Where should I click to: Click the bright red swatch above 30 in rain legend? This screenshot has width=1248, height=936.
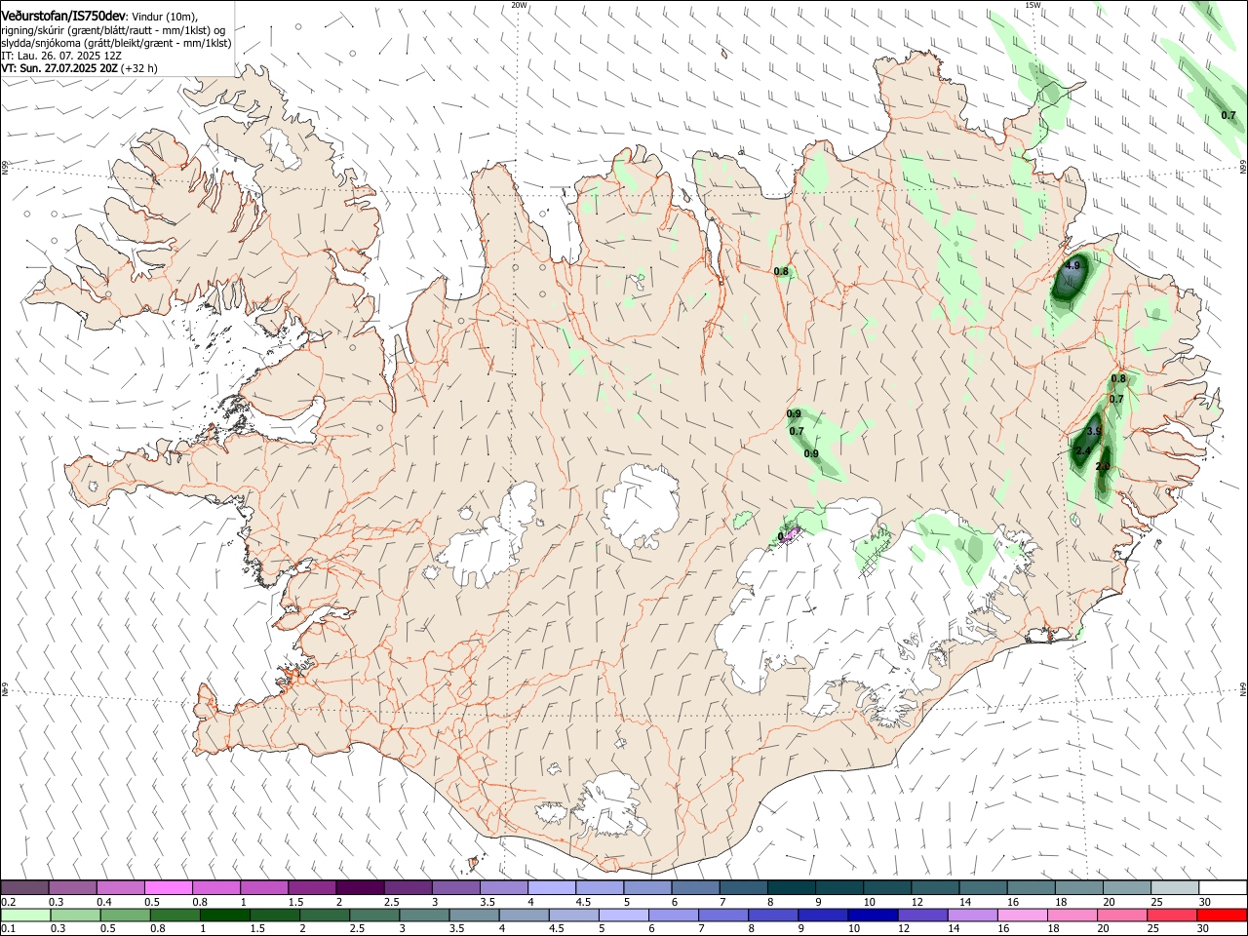coord(1221,916)
